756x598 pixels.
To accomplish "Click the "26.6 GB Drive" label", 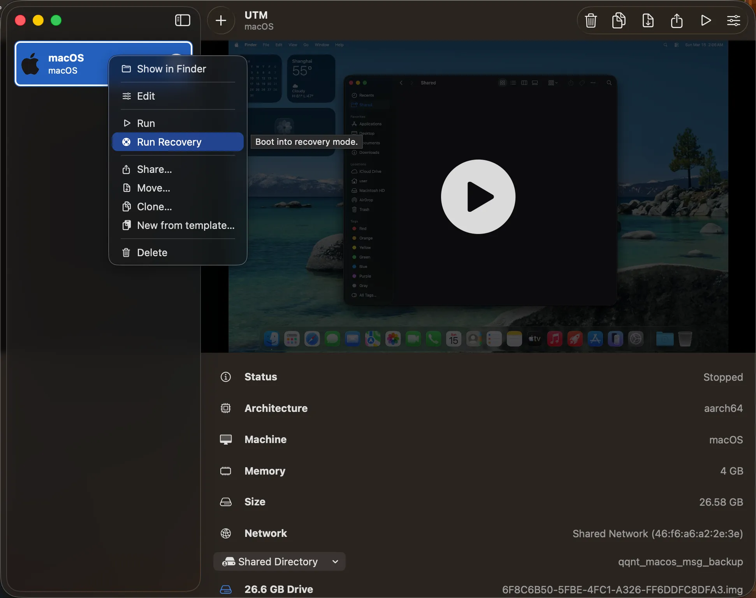I will click(279, 589).
